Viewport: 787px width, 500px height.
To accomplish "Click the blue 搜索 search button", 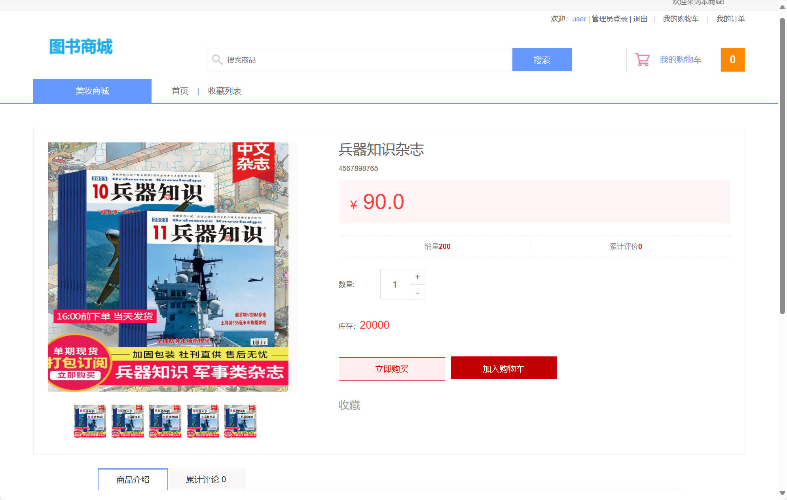I will click(x=542, y=59).
